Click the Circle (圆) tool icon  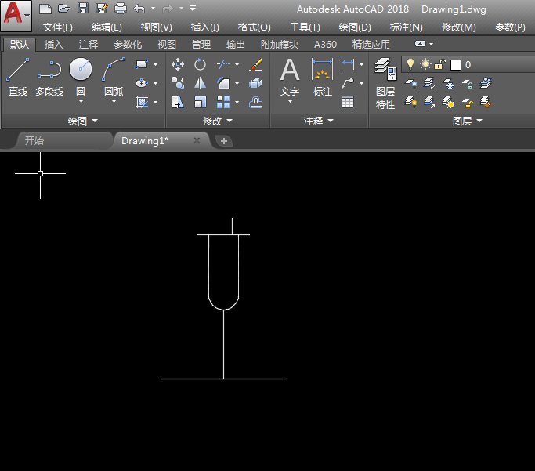tap(81, 71)
